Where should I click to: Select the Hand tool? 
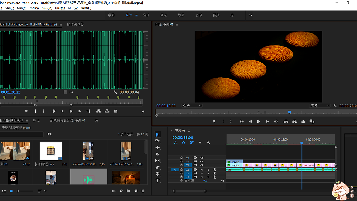click(x=158, y=174)
